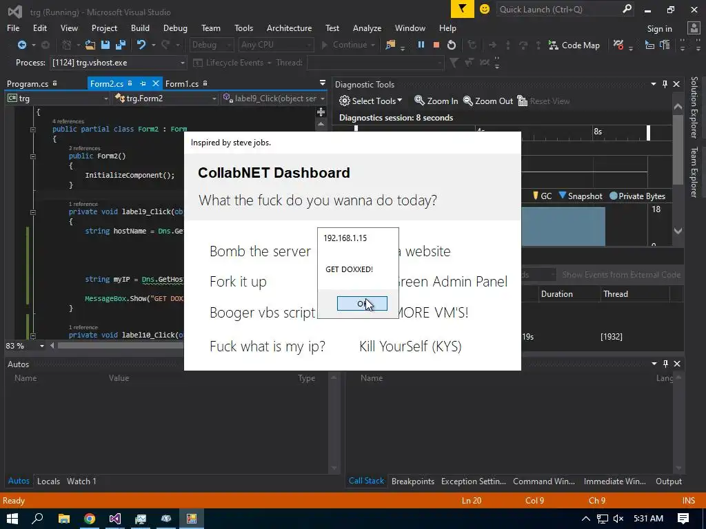The width and height of the screenshot is (706, 529).
Task: Collapse the Form2 class code block
Action: click(33, 129)
